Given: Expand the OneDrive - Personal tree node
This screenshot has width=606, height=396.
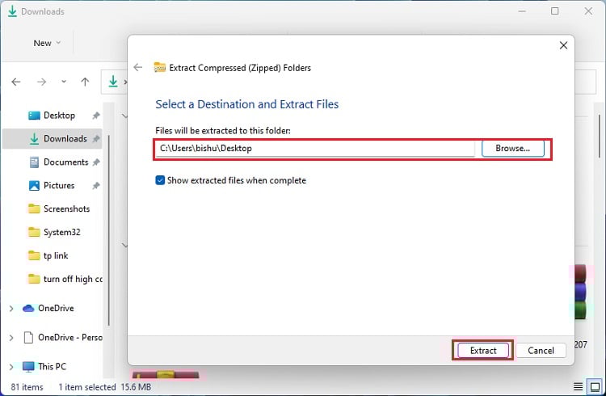Looking at the screenshot, I should pyautogui.click(x=11, y=338).
